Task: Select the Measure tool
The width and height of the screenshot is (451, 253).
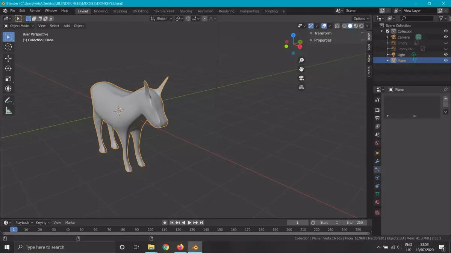Action: pyautogui.click(x=8, y=111)
